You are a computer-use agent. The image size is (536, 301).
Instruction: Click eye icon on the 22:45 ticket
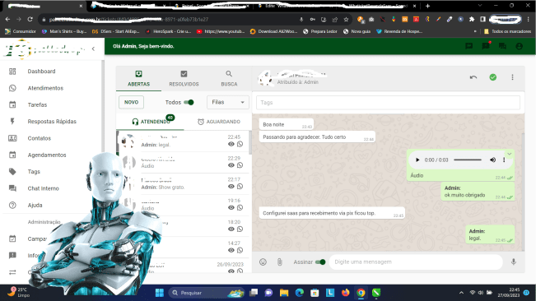pos(231,144)
